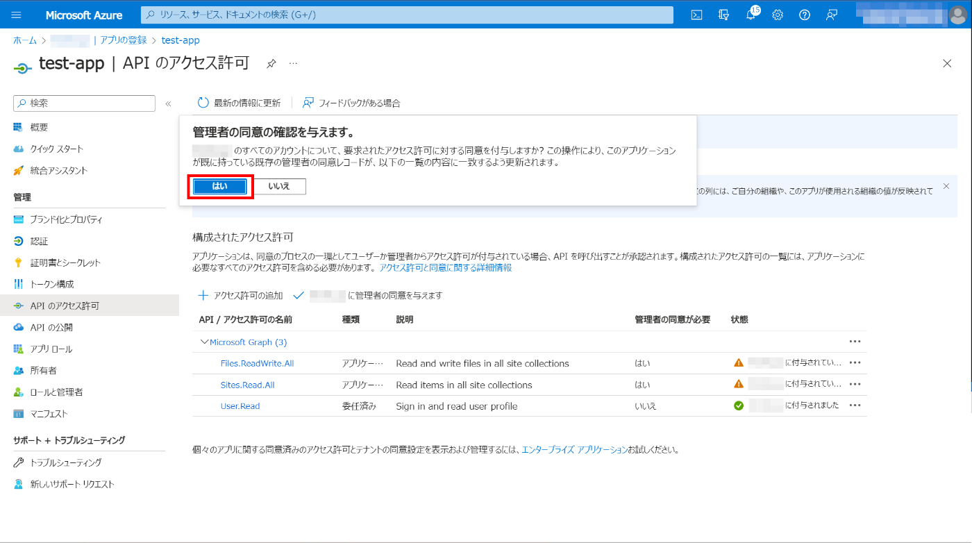Viewport: 972px width, 543px height.
Task: Click 状態 column header
Action: coord(739,319)
